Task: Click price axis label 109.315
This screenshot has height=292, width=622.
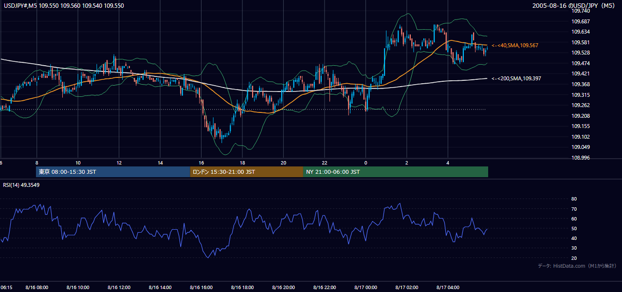Action: [580, 95]
